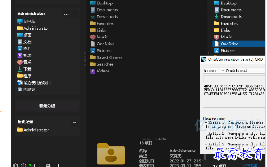Open 音乐 from the sidebar
Screen dimensions: 267x167
24,62
